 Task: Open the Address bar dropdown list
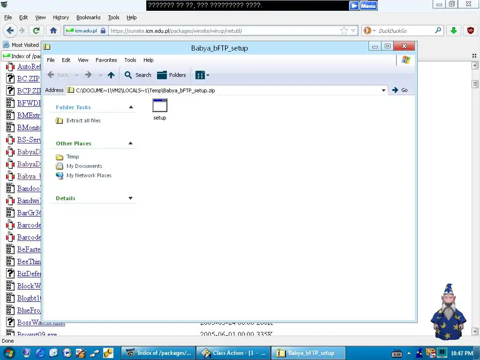tap(383, 90)
